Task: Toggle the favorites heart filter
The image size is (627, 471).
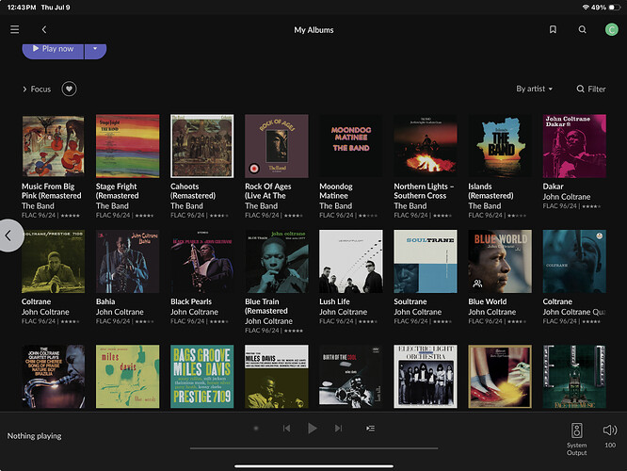Action: pos(69,89)
